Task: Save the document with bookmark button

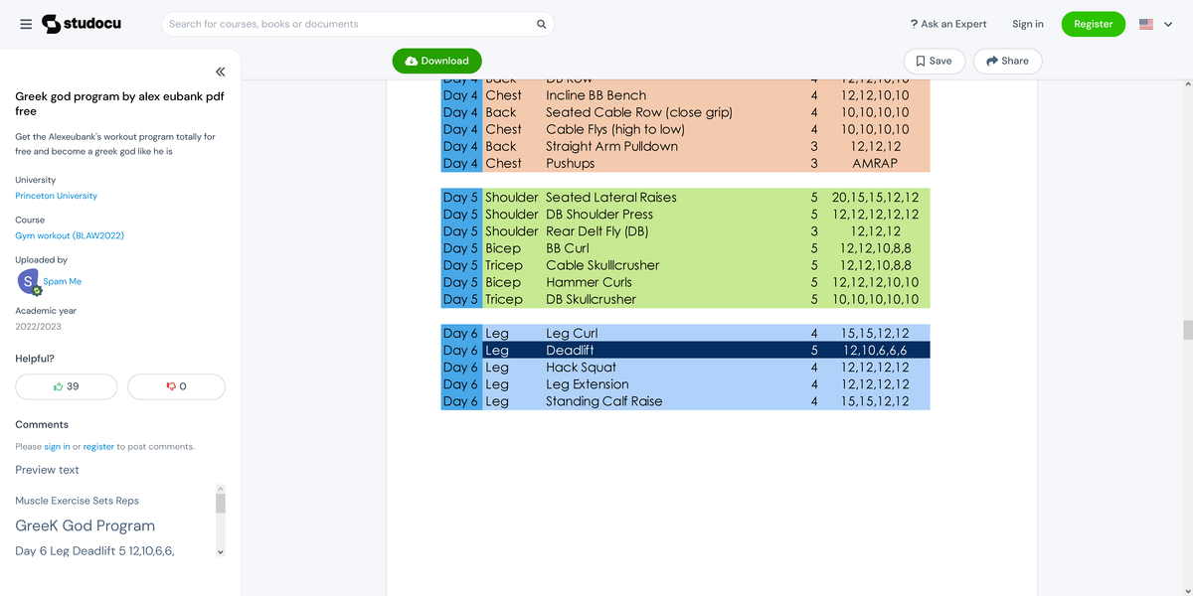Action: tap(933, 61)
